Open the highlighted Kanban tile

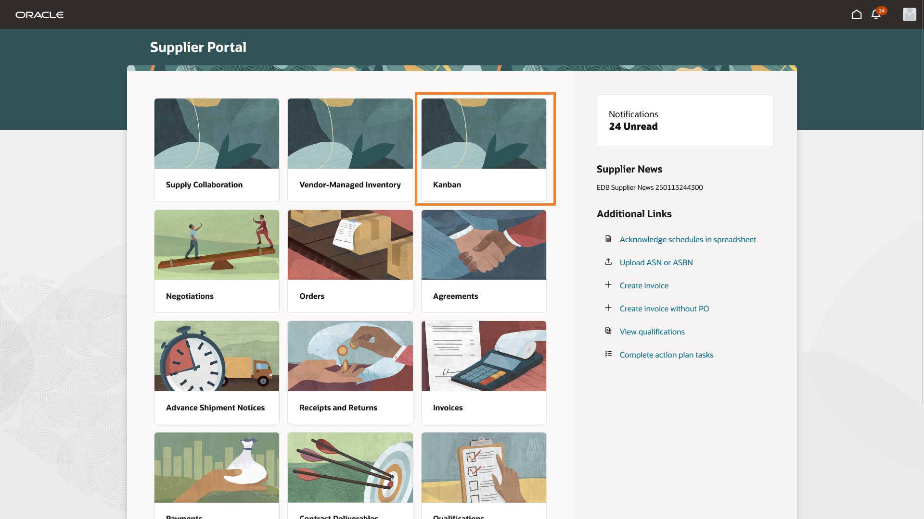[484, 149]
